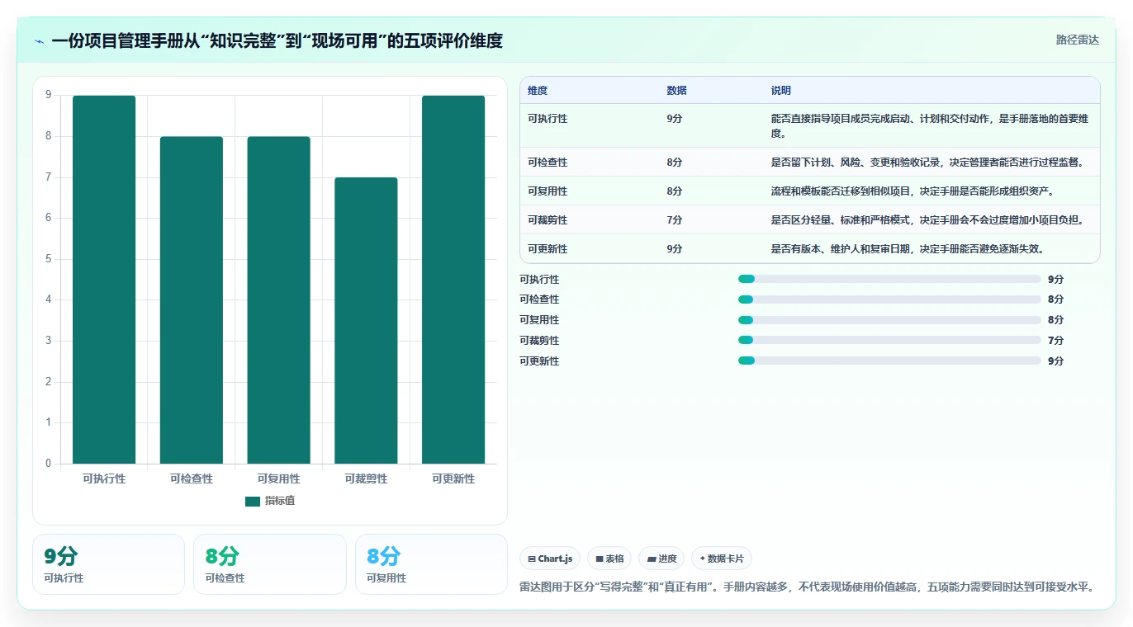1133x627 pixels.
Task: Click the footer note starting 雷达图用于区分
Action: point(808,587)
